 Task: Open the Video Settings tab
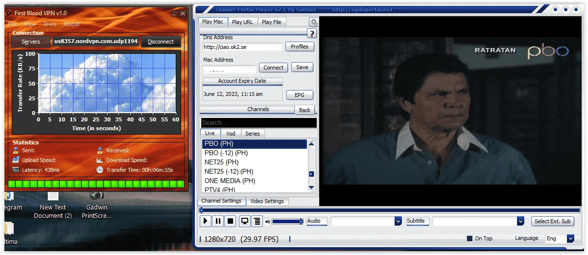click(267, 201)
